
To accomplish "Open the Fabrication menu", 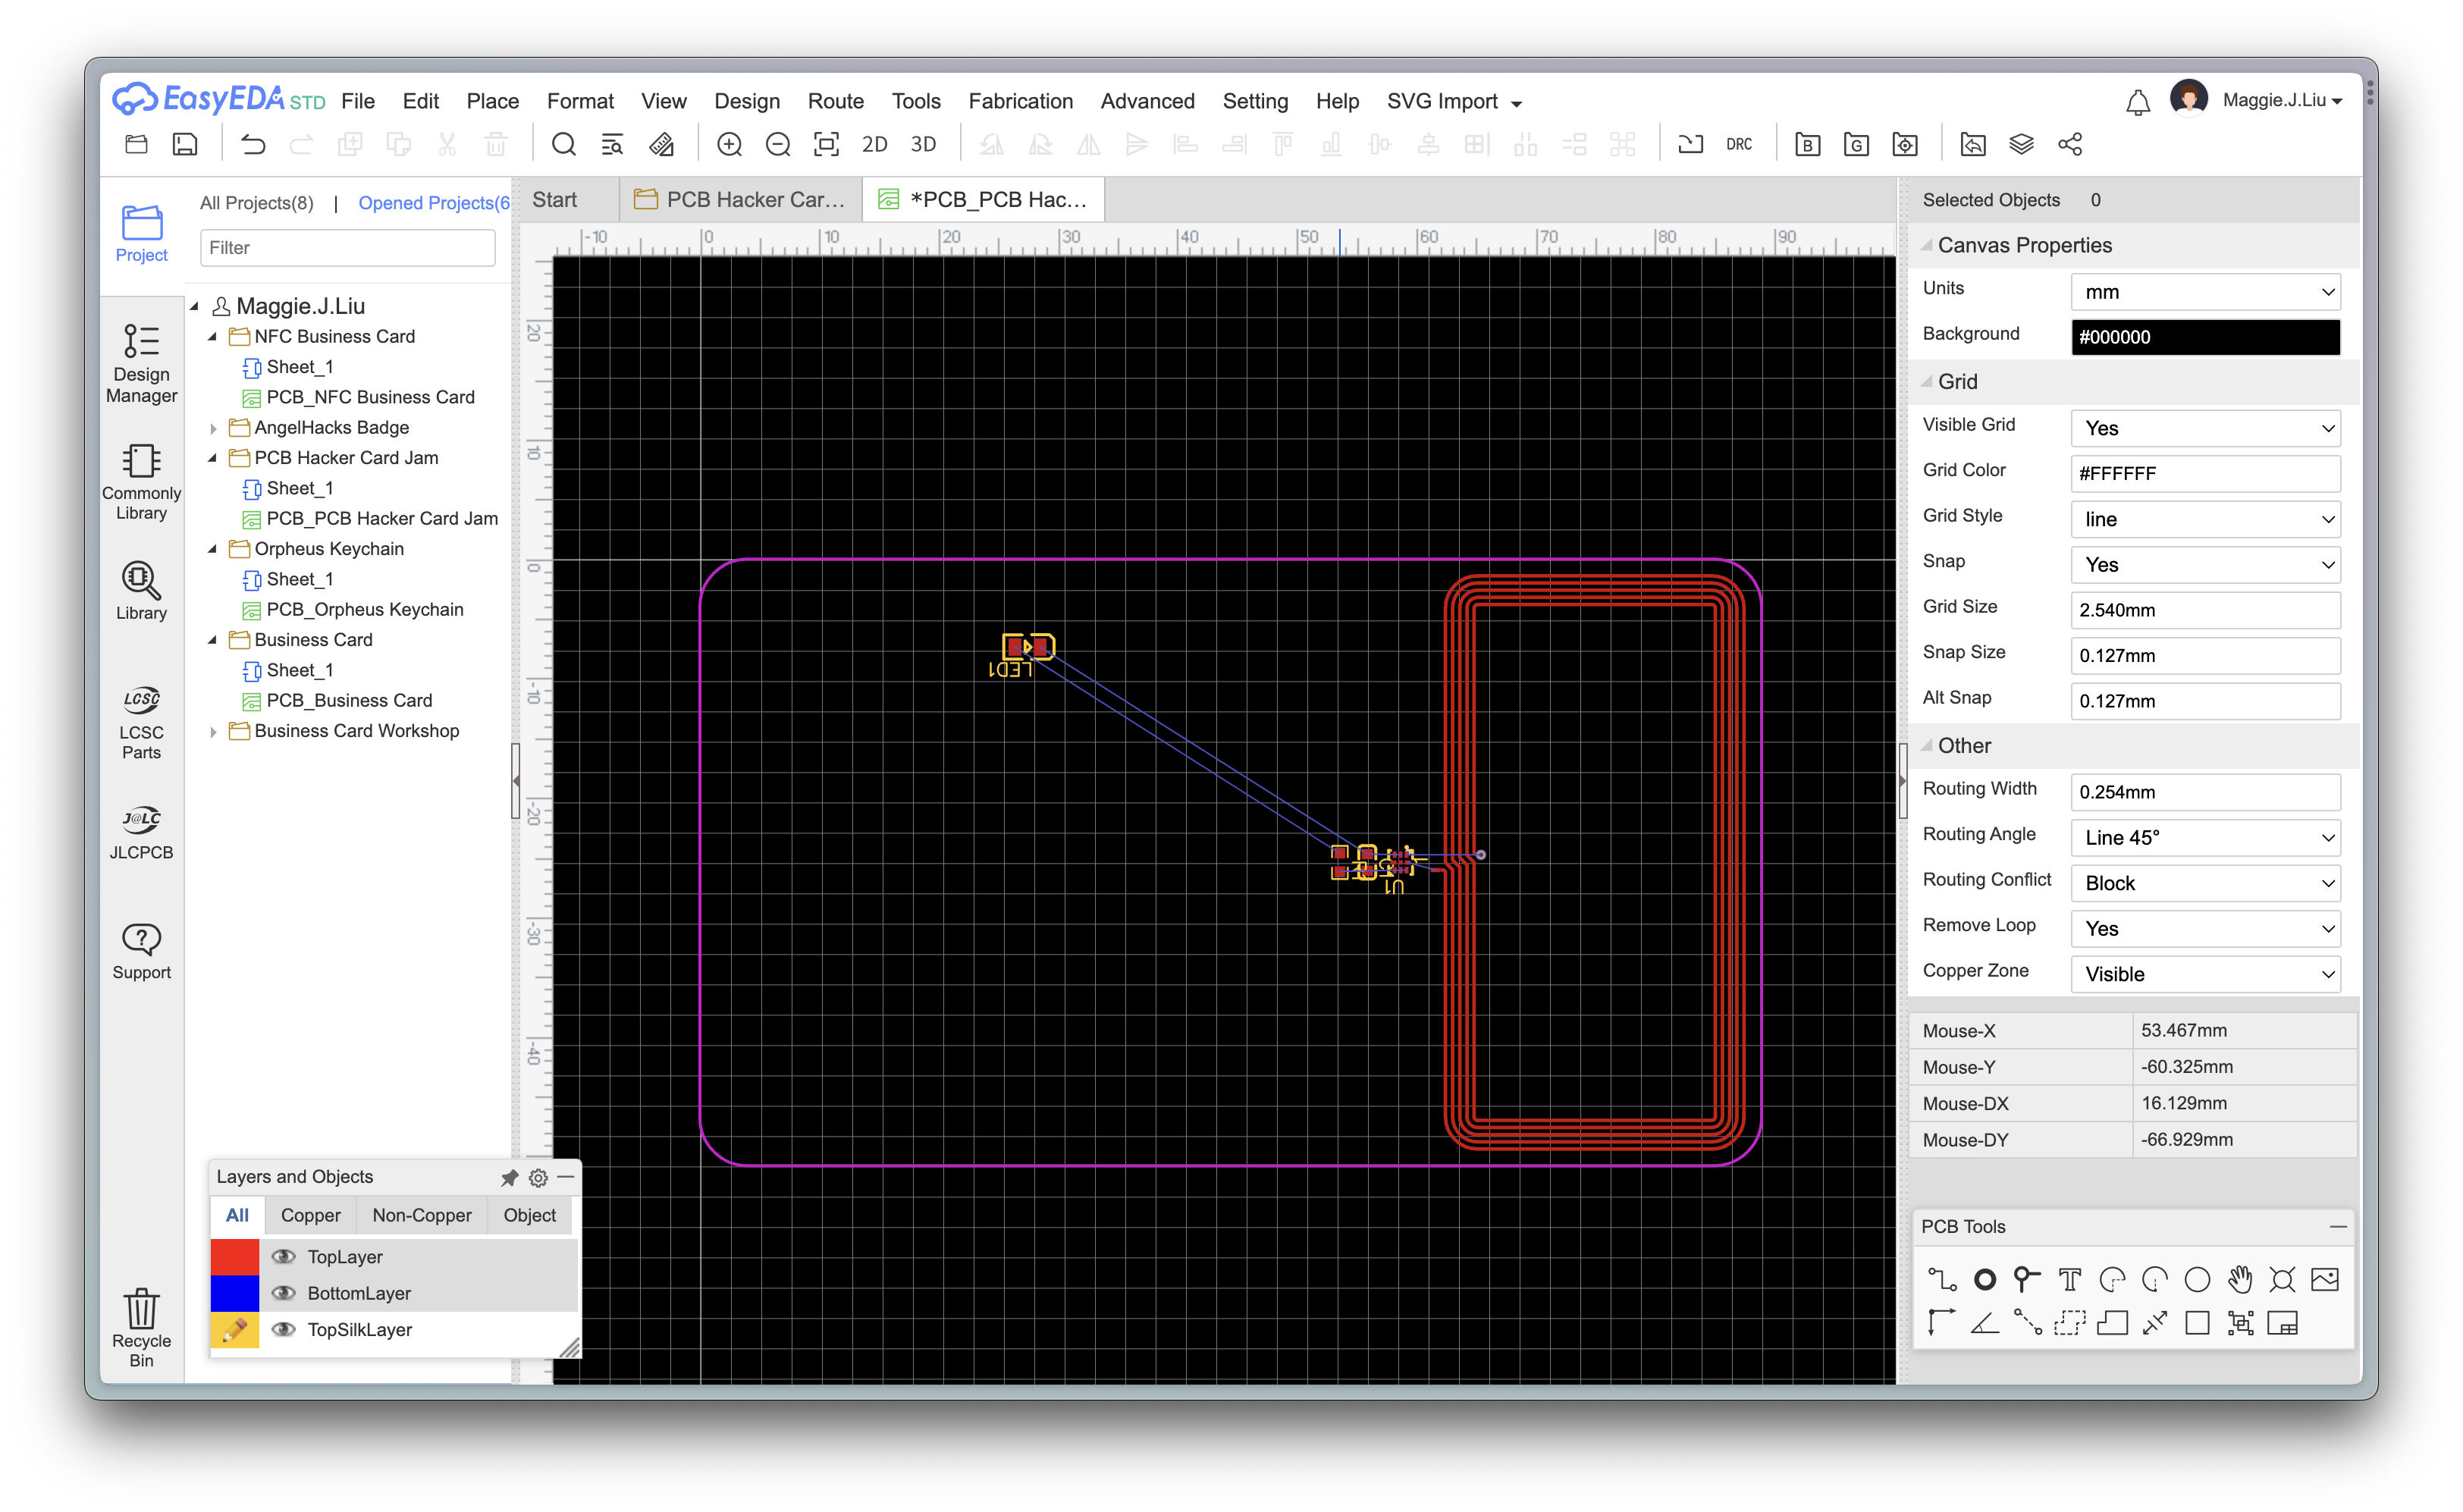I will pos(1020,101).
